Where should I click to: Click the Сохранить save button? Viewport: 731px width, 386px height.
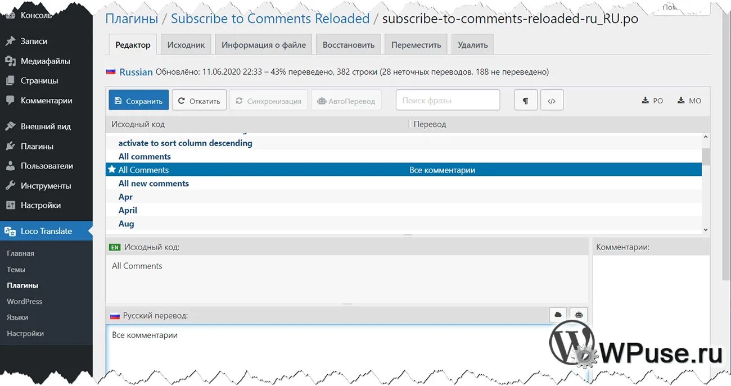pos(138,101)
